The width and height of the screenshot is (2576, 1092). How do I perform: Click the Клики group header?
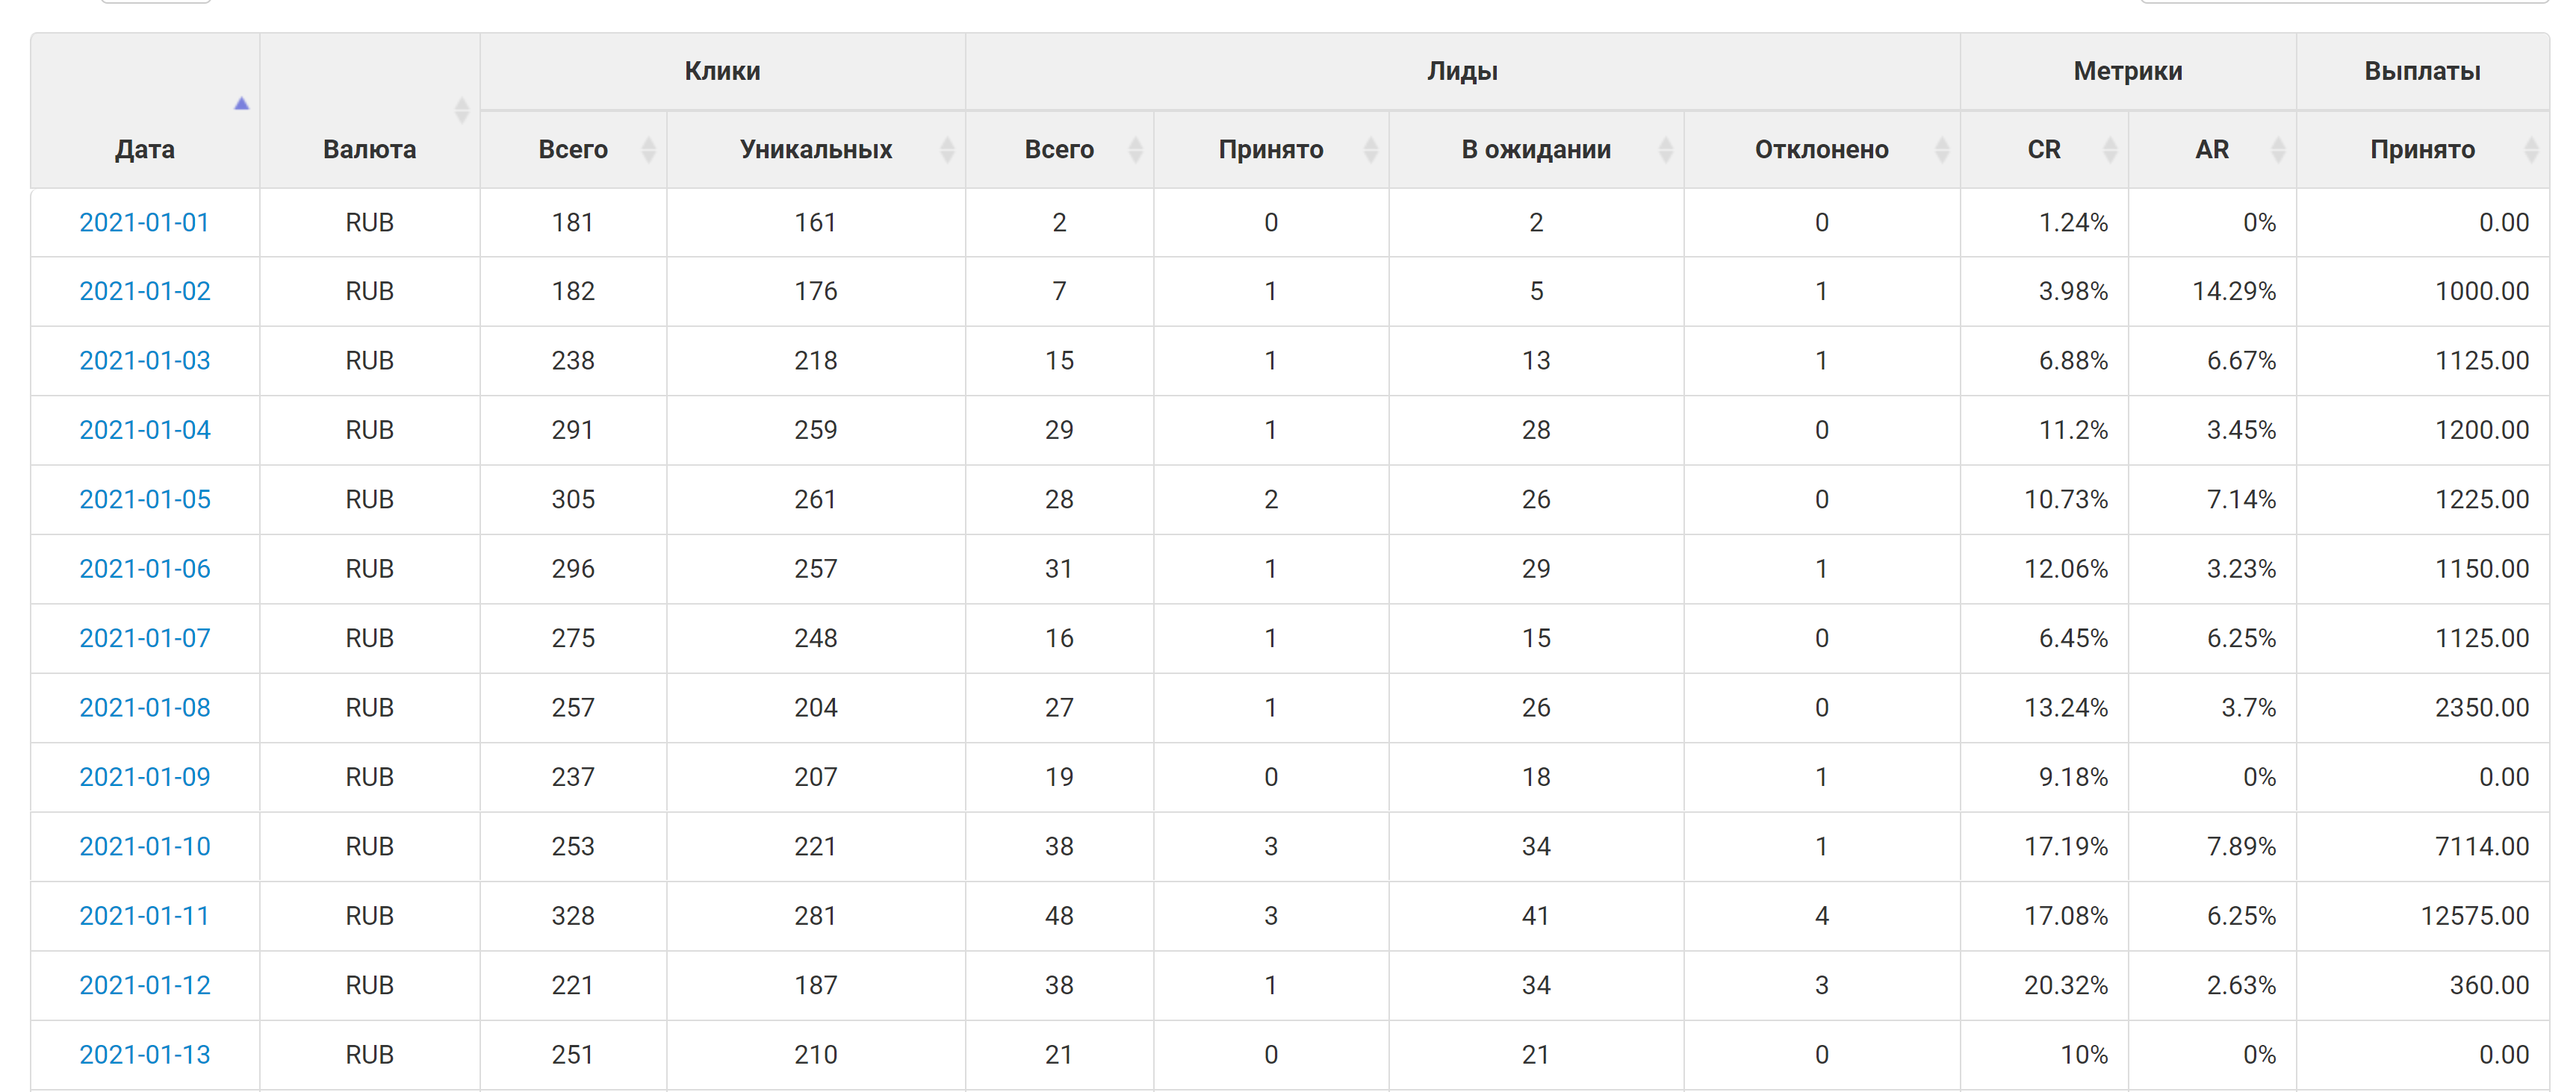point(722,71)
